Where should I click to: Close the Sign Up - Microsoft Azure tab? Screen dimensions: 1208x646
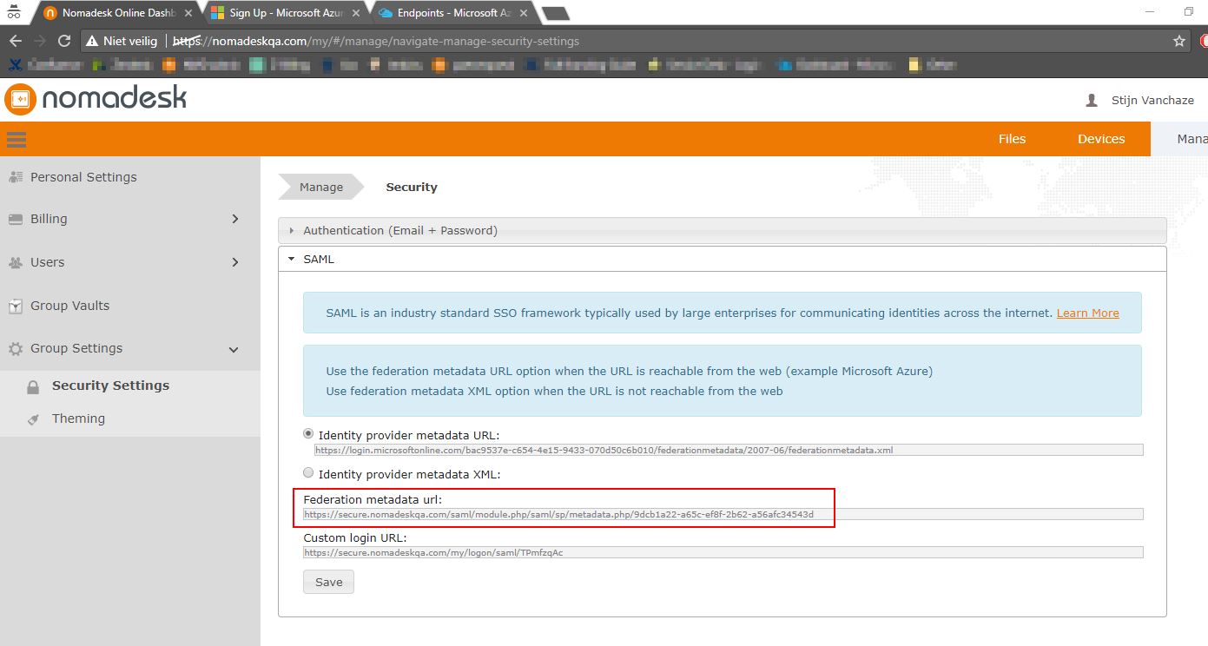(356, 13)
